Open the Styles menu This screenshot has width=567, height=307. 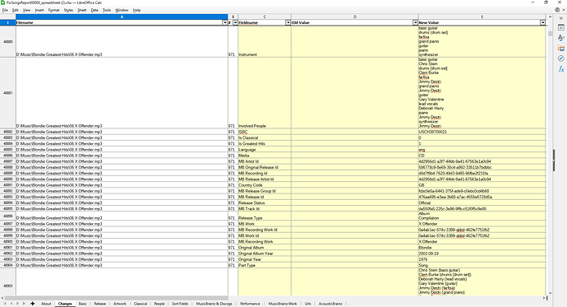68,10
